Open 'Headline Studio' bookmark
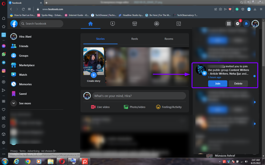Image resolution: width=265 pixels, height=165 pixels. [131, 15]
